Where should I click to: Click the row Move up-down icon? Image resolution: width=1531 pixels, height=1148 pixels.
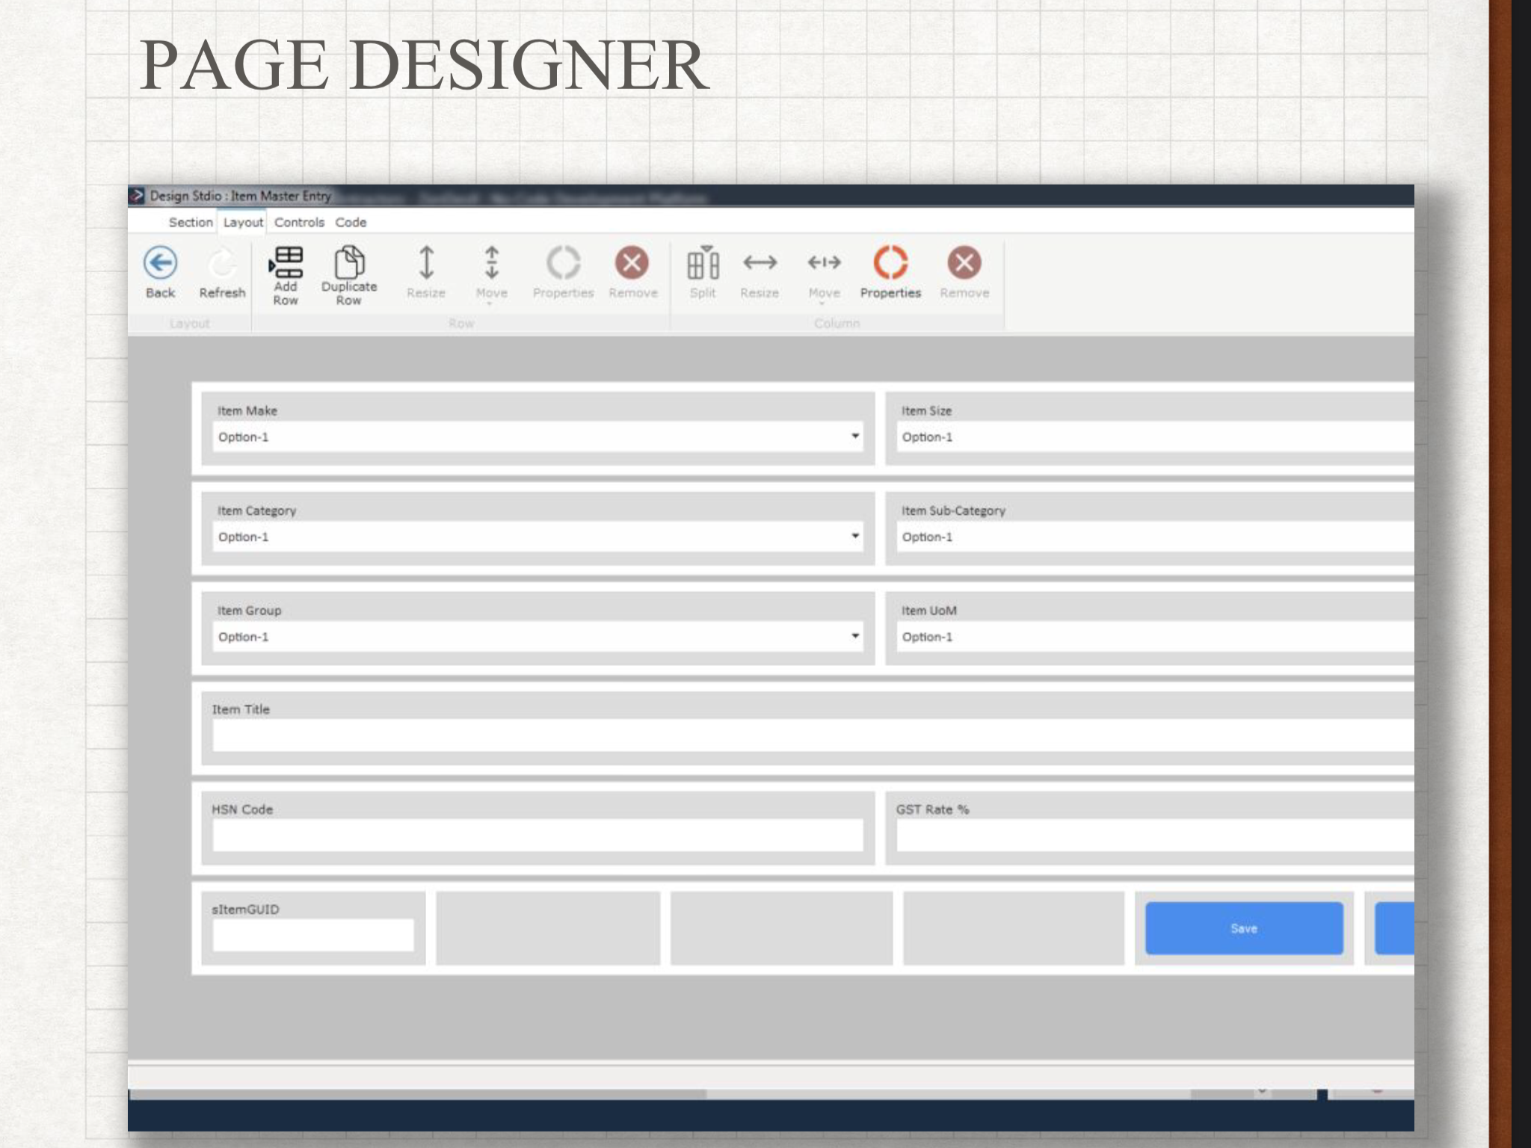(491, 263)
